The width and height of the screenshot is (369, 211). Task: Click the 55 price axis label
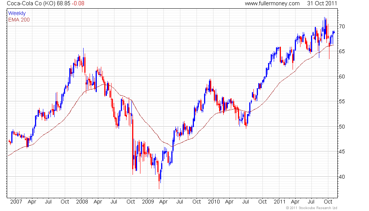tap(342, 101)
